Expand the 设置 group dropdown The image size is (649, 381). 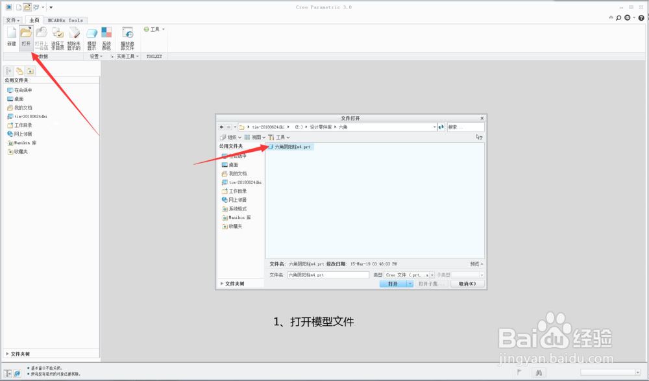coord(96,56)
